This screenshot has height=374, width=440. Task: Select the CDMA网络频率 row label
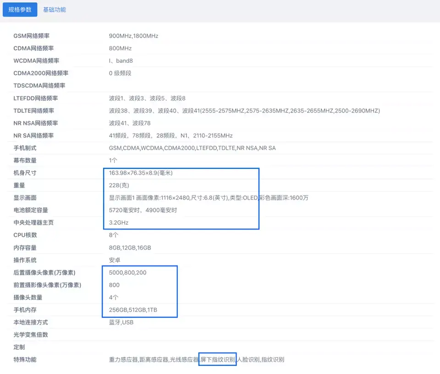[x=33, y=48]
